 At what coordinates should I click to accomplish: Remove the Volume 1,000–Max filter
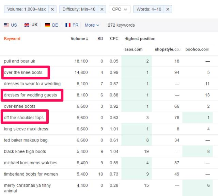click(x=52, y=9)
